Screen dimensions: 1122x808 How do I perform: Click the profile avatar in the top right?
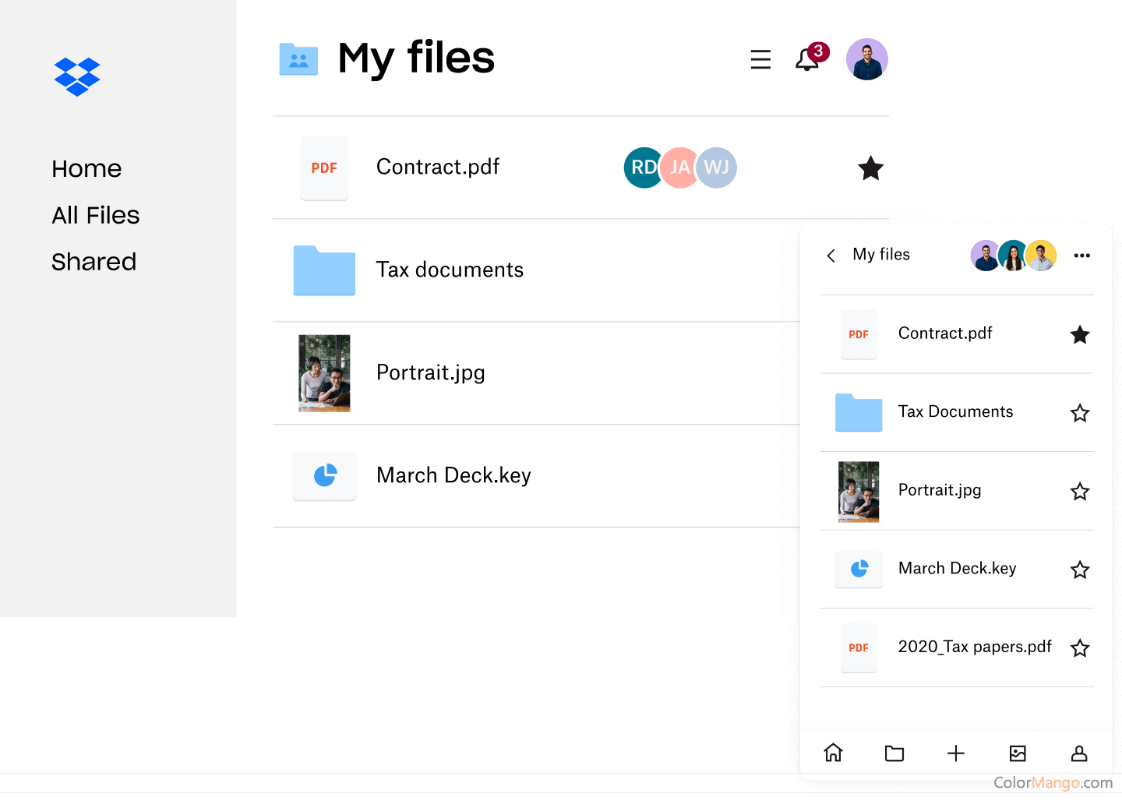pyautogui.click(x=866, y=58)
